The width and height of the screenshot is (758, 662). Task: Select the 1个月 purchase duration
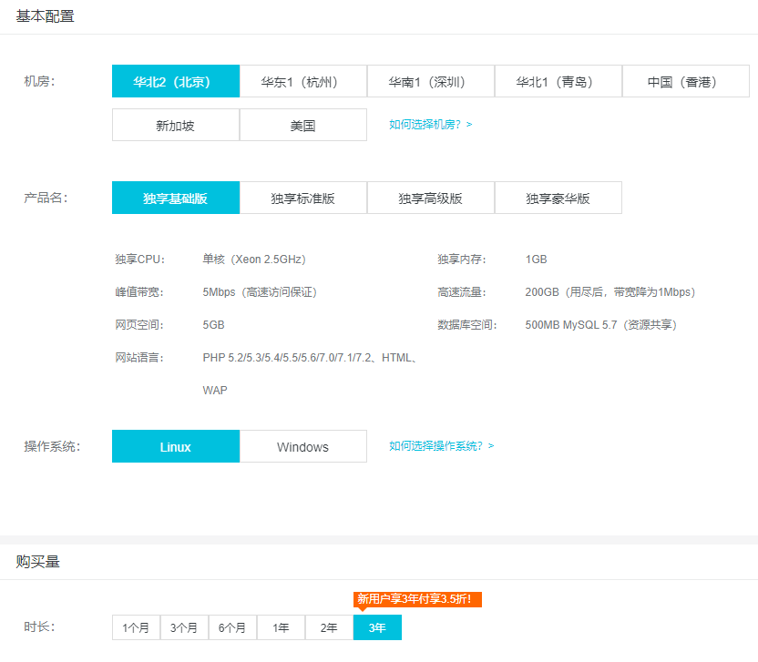(135, 627)
